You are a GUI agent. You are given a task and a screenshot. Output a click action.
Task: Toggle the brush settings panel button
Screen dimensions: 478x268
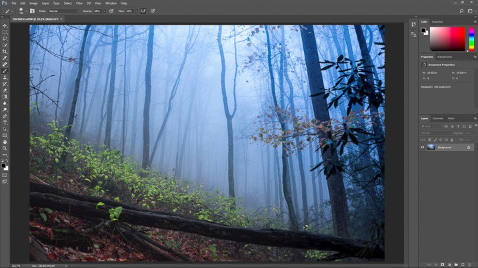pos(32,11)
